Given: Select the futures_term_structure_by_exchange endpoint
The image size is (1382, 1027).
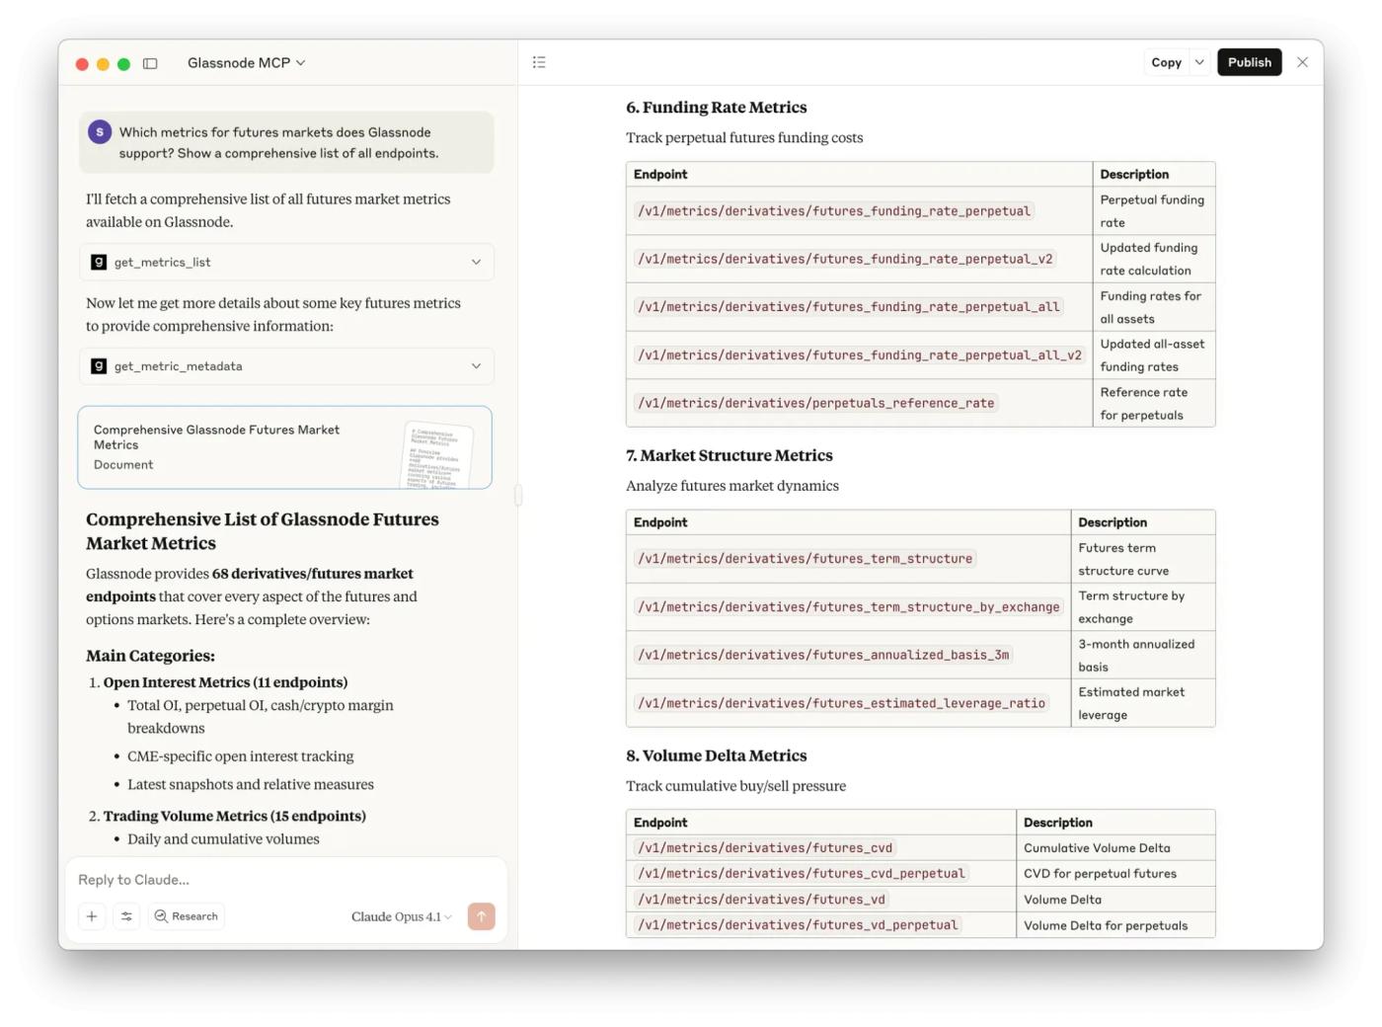Looking at the screenshot, I should click(849, 607).
